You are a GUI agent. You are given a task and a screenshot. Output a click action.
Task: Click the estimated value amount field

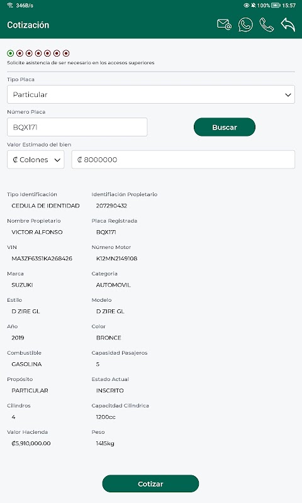tap(183, 160)
